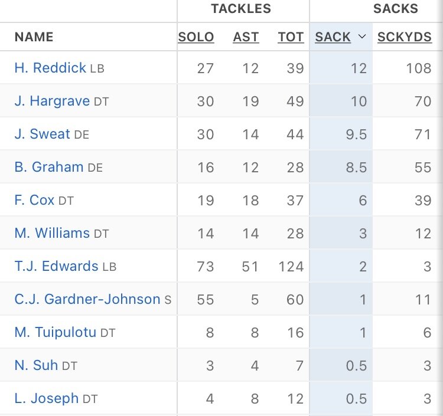Image resolution: width=443 pixels, height=416 pixels.
Task: Click the TACKLES group header
Action: pyautogui.click(x=241, y=9)
